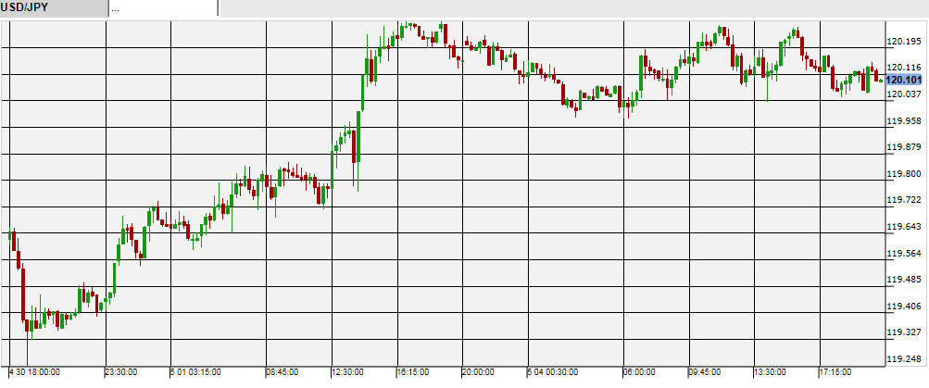Click the 119.248 bottom price label

click(x=903, y=359)
